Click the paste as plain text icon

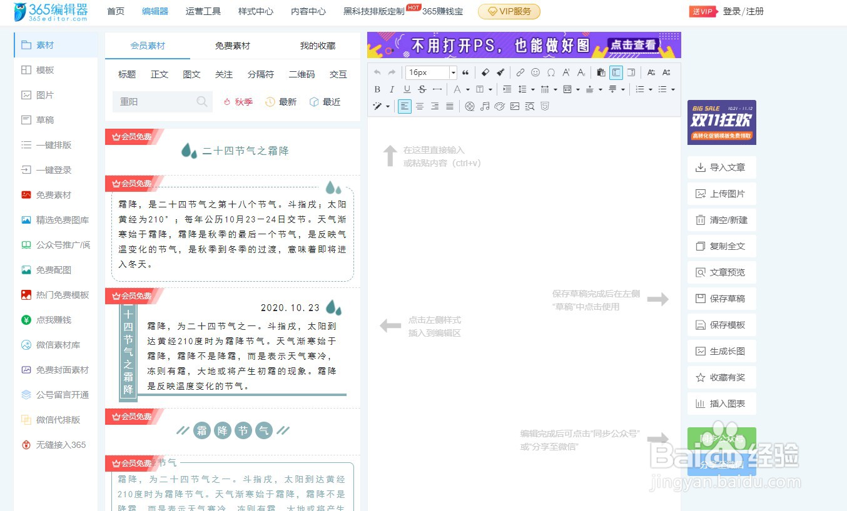pos(601,72)
